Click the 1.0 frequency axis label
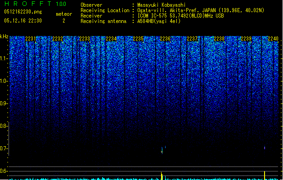283x180 pixels. [x=4, y=81]
